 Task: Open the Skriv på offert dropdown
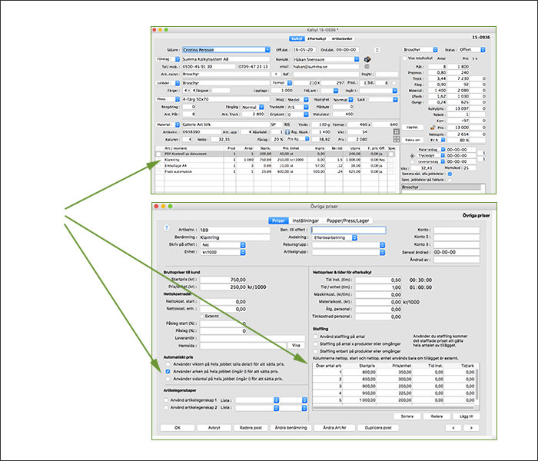243,245
